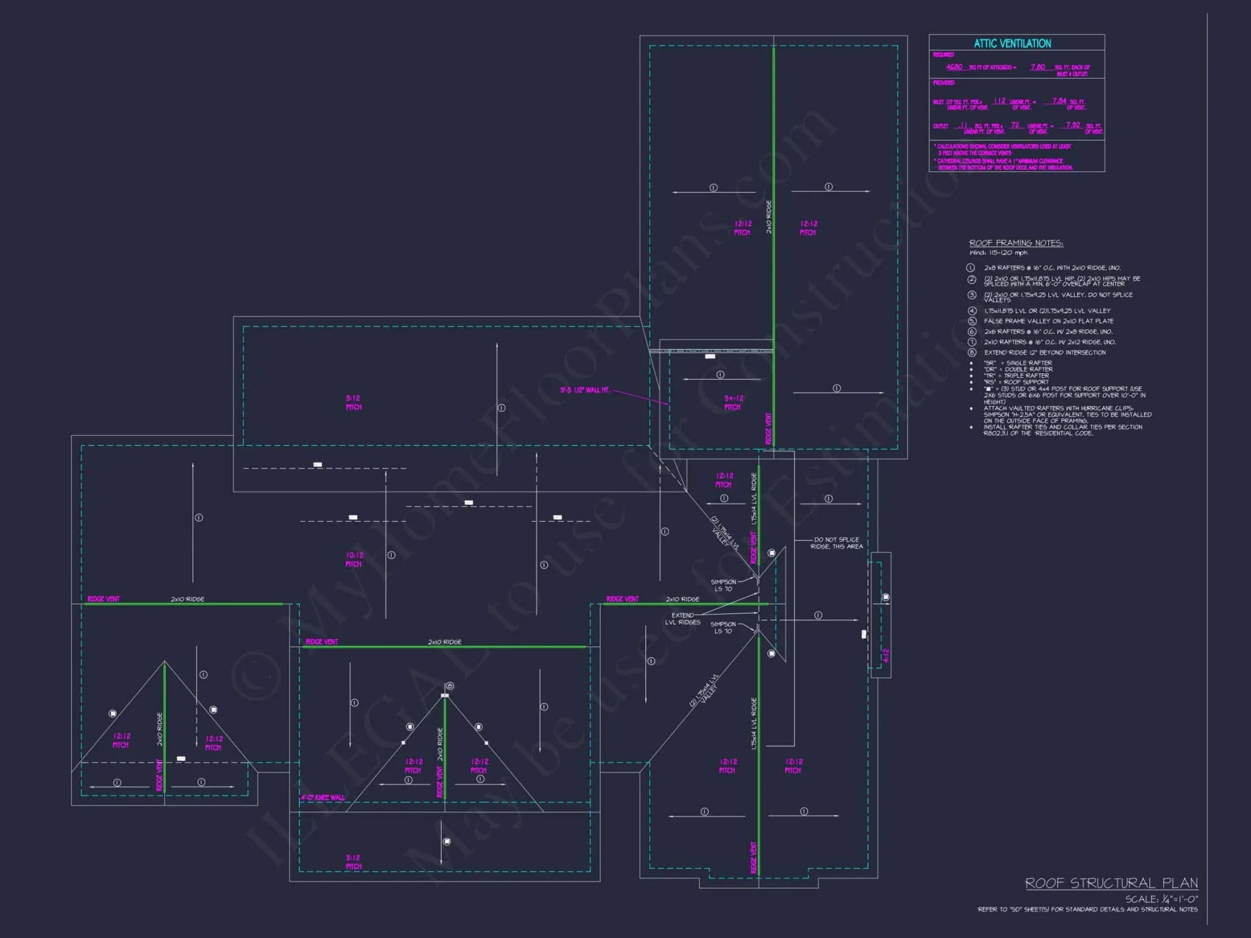Click circled note 3 in framing notes list
This screenshot has width=1251, height=938.
click(971, 295)
